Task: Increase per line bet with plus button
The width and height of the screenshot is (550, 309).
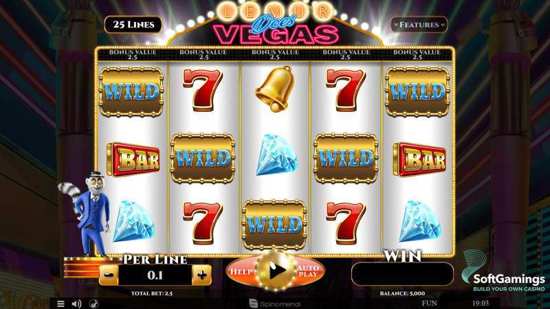Action: [201, 275]
